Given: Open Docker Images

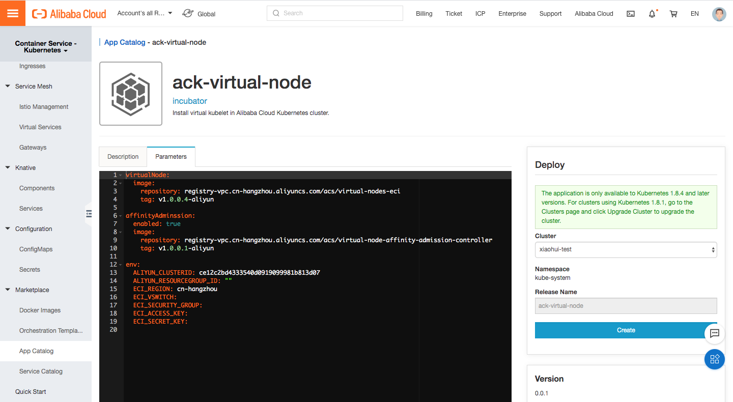Looking at the screenshot, I should coord(40,310).
